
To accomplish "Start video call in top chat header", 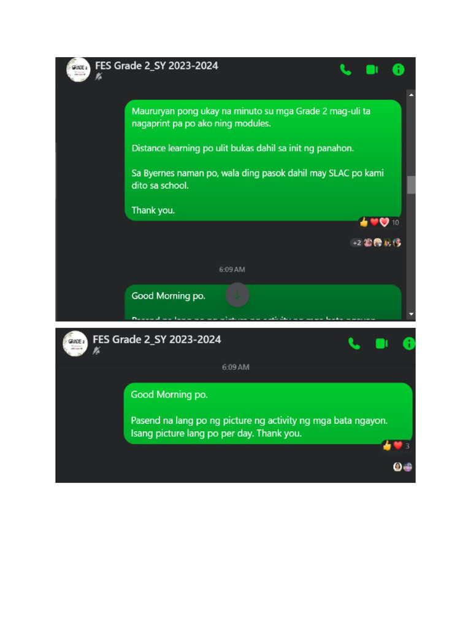I will coord(372,70).
